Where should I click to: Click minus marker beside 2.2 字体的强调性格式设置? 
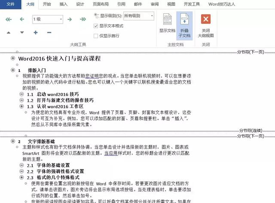click(x=21, y=171)
